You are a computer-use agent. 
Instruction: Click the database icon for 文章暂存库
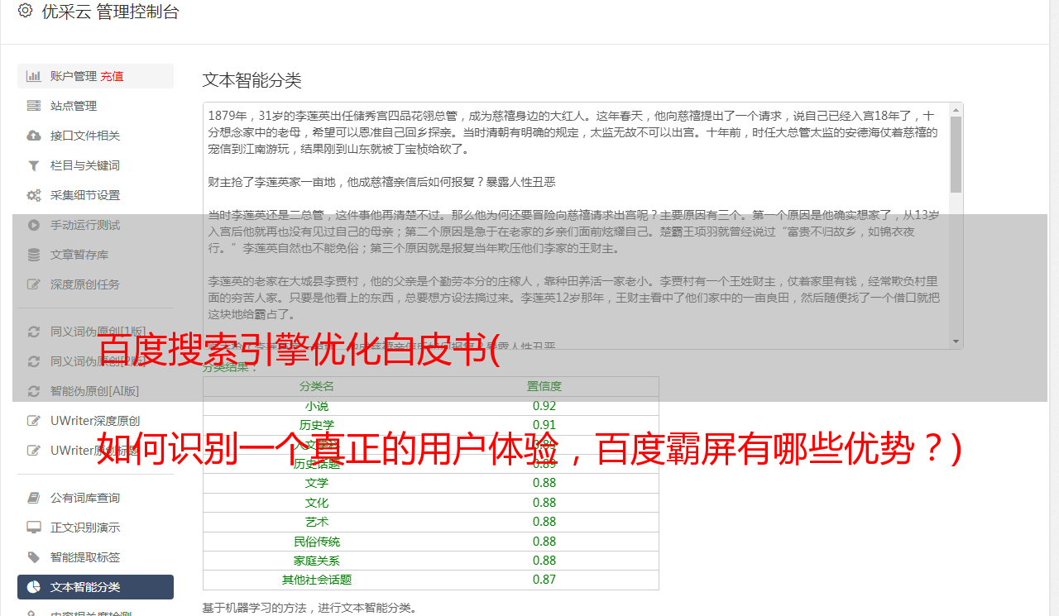click(x=34, y=255)
